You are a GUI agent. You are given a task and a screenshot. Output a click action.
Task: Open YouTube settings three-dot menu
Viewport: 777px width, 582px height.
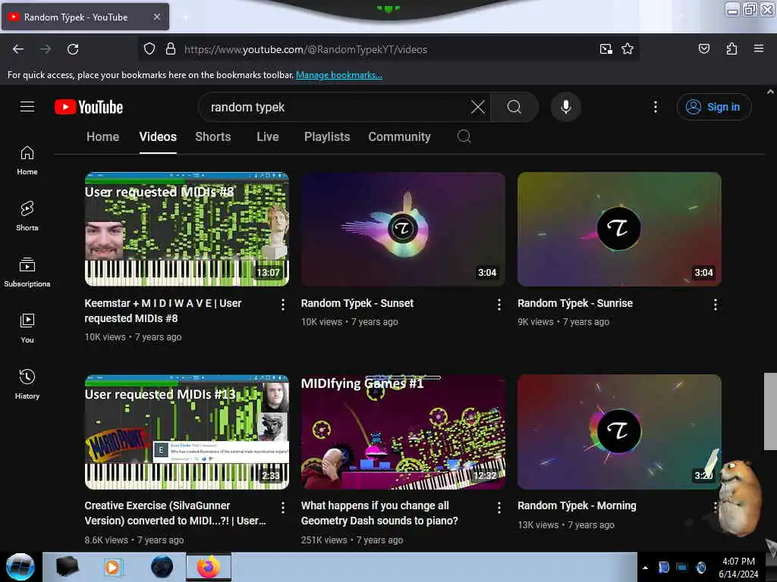(x=655, y=107)
